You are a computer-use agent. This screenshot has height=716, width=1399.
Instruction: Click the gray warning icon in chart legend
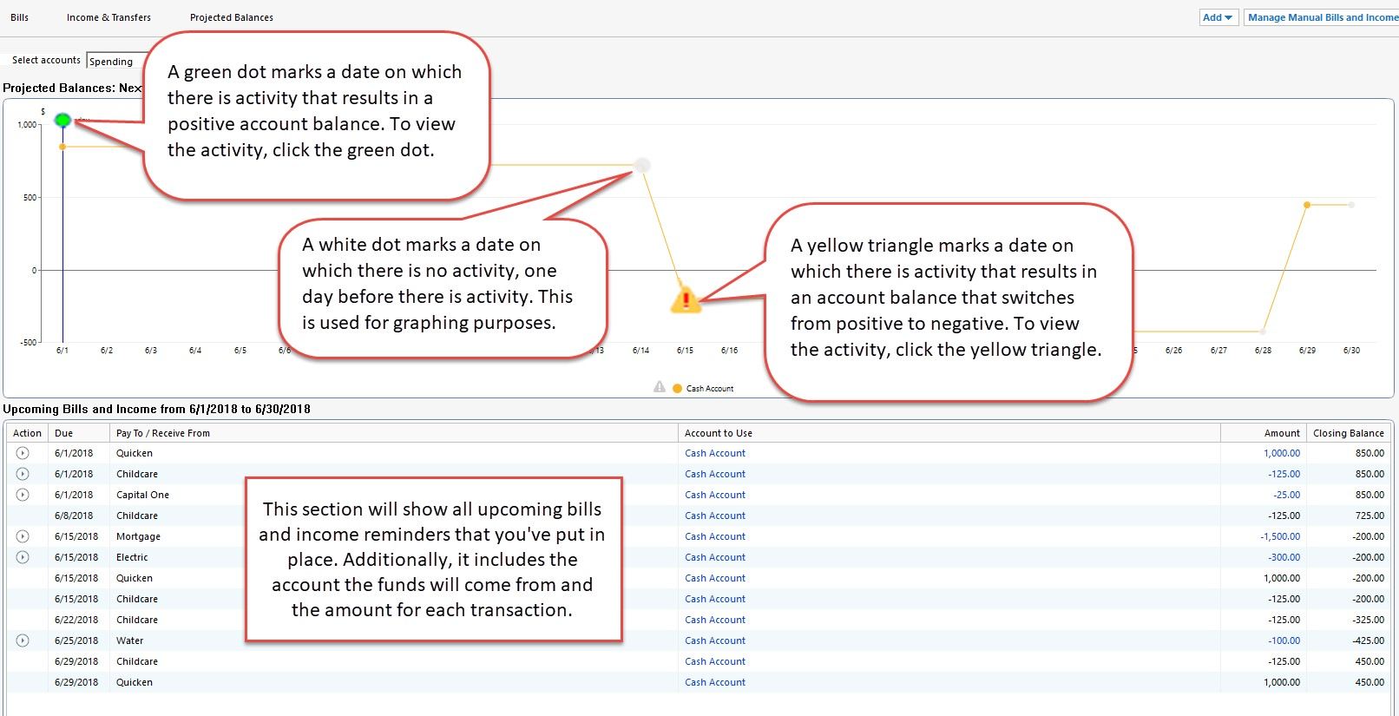click(x=660, y=387)
